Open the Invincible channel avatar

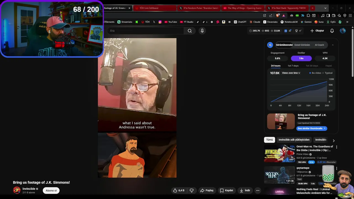(17, 190)
